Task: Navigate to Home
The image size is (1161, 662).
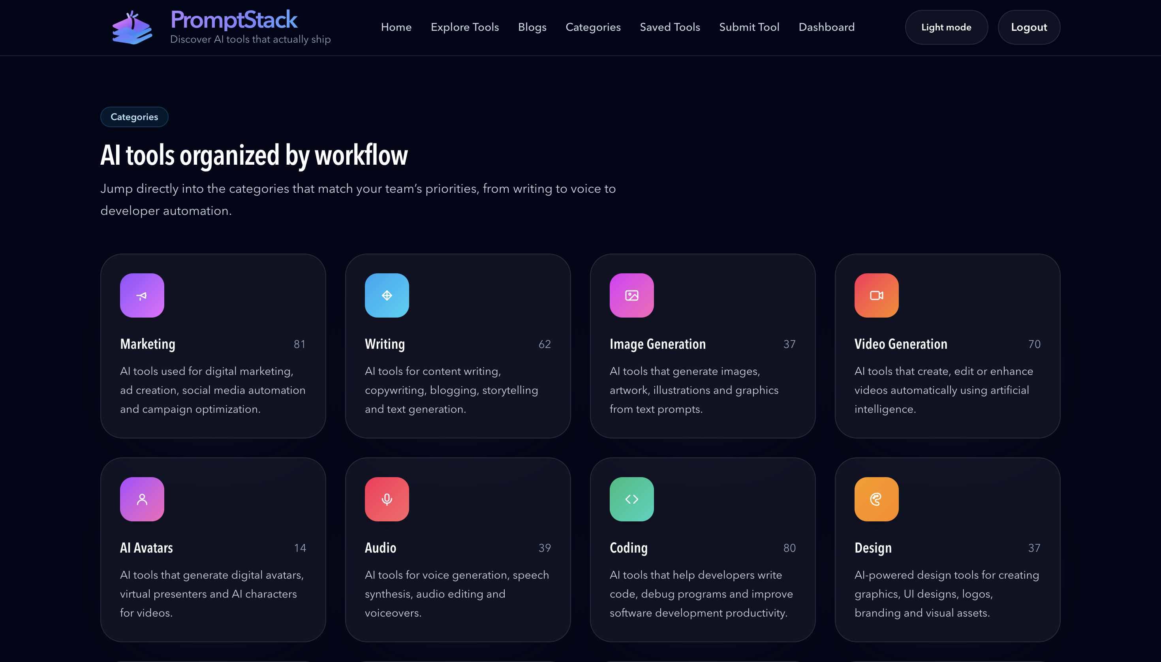Action: [396, 27]
